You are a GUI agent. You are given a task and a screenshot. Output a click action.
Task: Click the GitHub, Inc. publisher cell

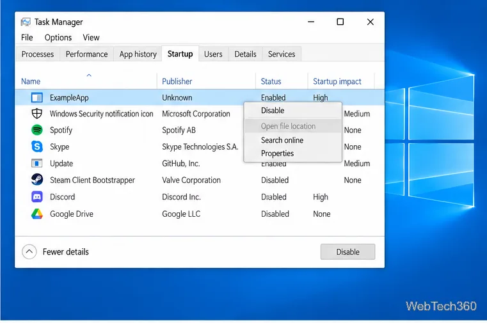click(180, 164)
